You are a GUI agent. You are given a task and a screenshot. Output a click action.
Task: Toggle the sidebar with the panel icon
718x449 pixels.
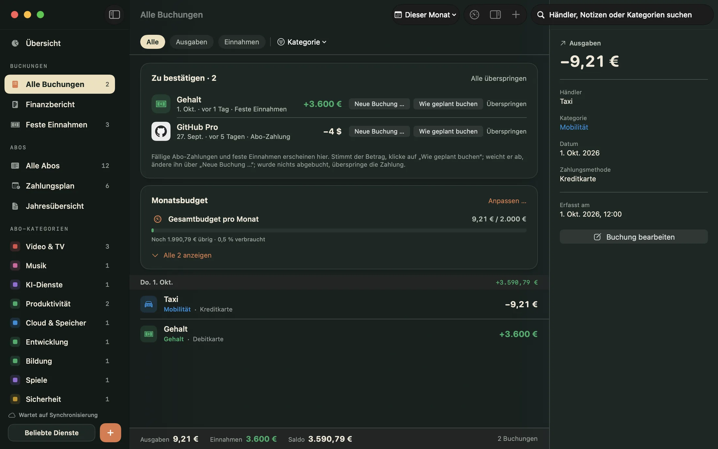click(x=114, y=15)
